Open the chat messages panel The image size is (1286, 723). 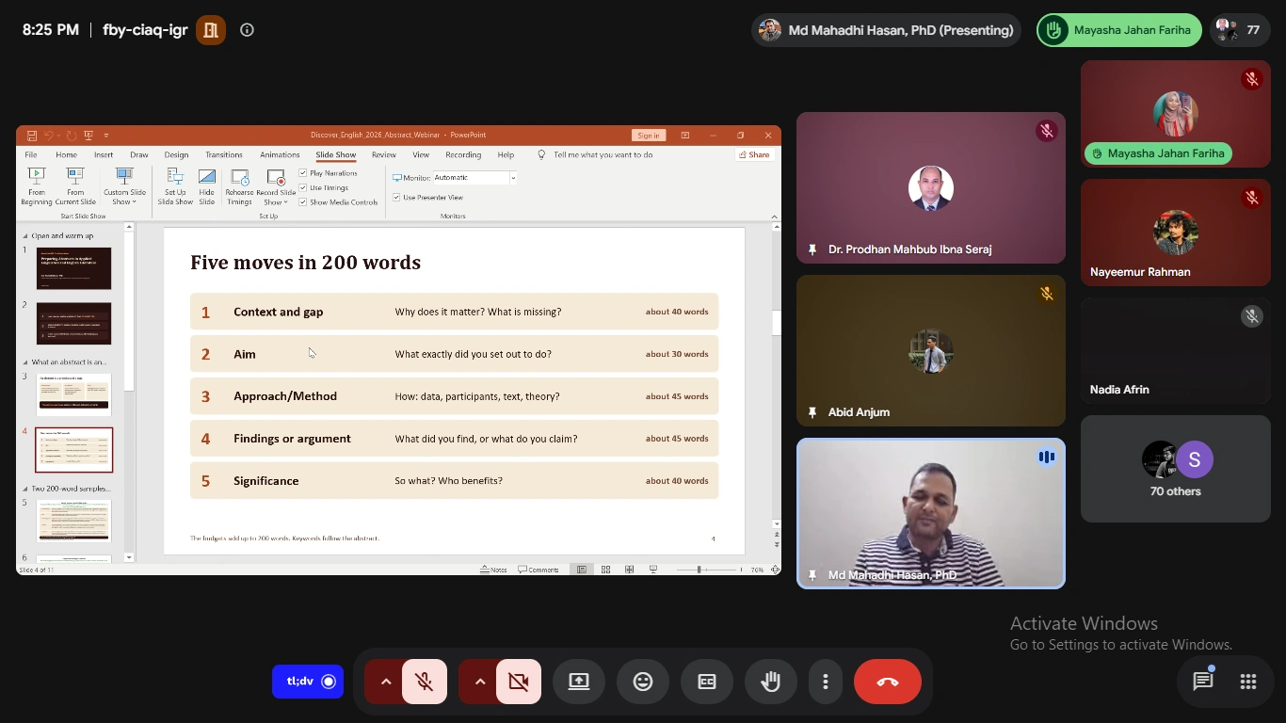(x=1203, y=682)
